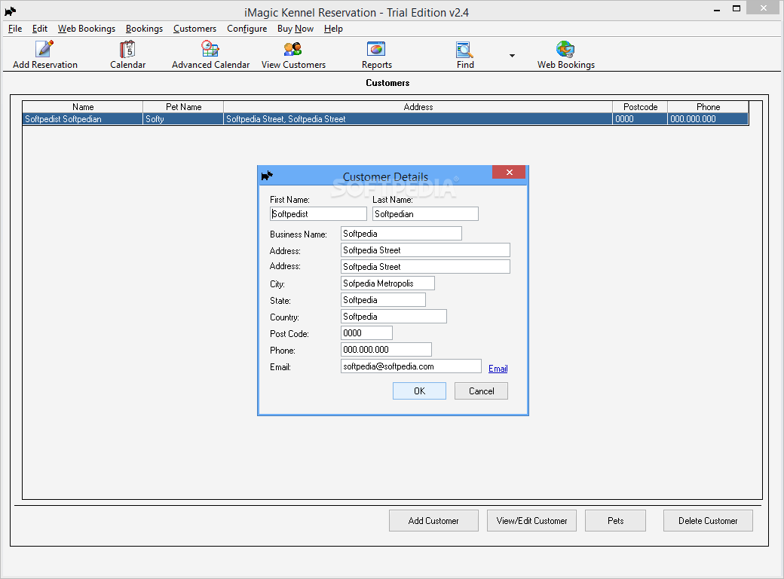The width and height of the screenshot is (784, 579).
Task: Click the Softpedia Street address cell
Action: coord(418,119)
